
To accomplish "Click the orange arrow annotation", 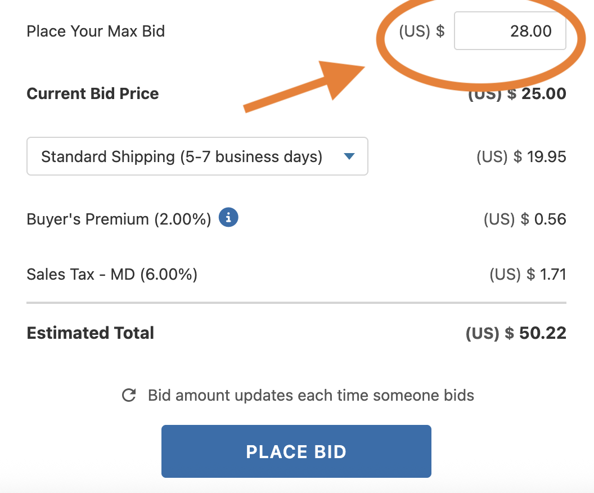I will pyautogui.click(x=304, y=87).
